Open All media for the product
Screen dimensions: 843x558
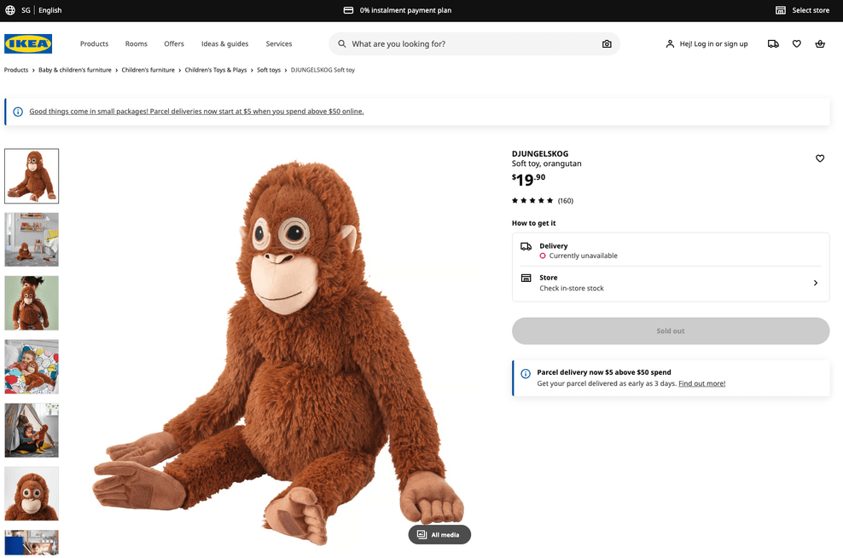pos(439,534)
